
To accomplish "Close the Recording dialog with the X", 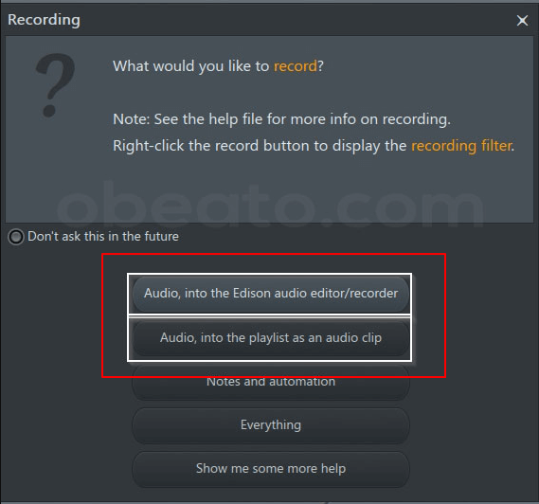I will (x=522, y=20).
